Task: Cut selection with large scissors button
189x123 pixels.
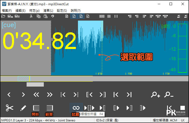Action: click(x=10, y=108)
